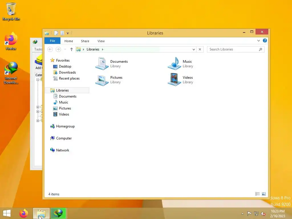The width and height of the screenshot is (292, 219).
Task: Click root breadcrumb arrow before Libraries
Action: pos(84,49)
